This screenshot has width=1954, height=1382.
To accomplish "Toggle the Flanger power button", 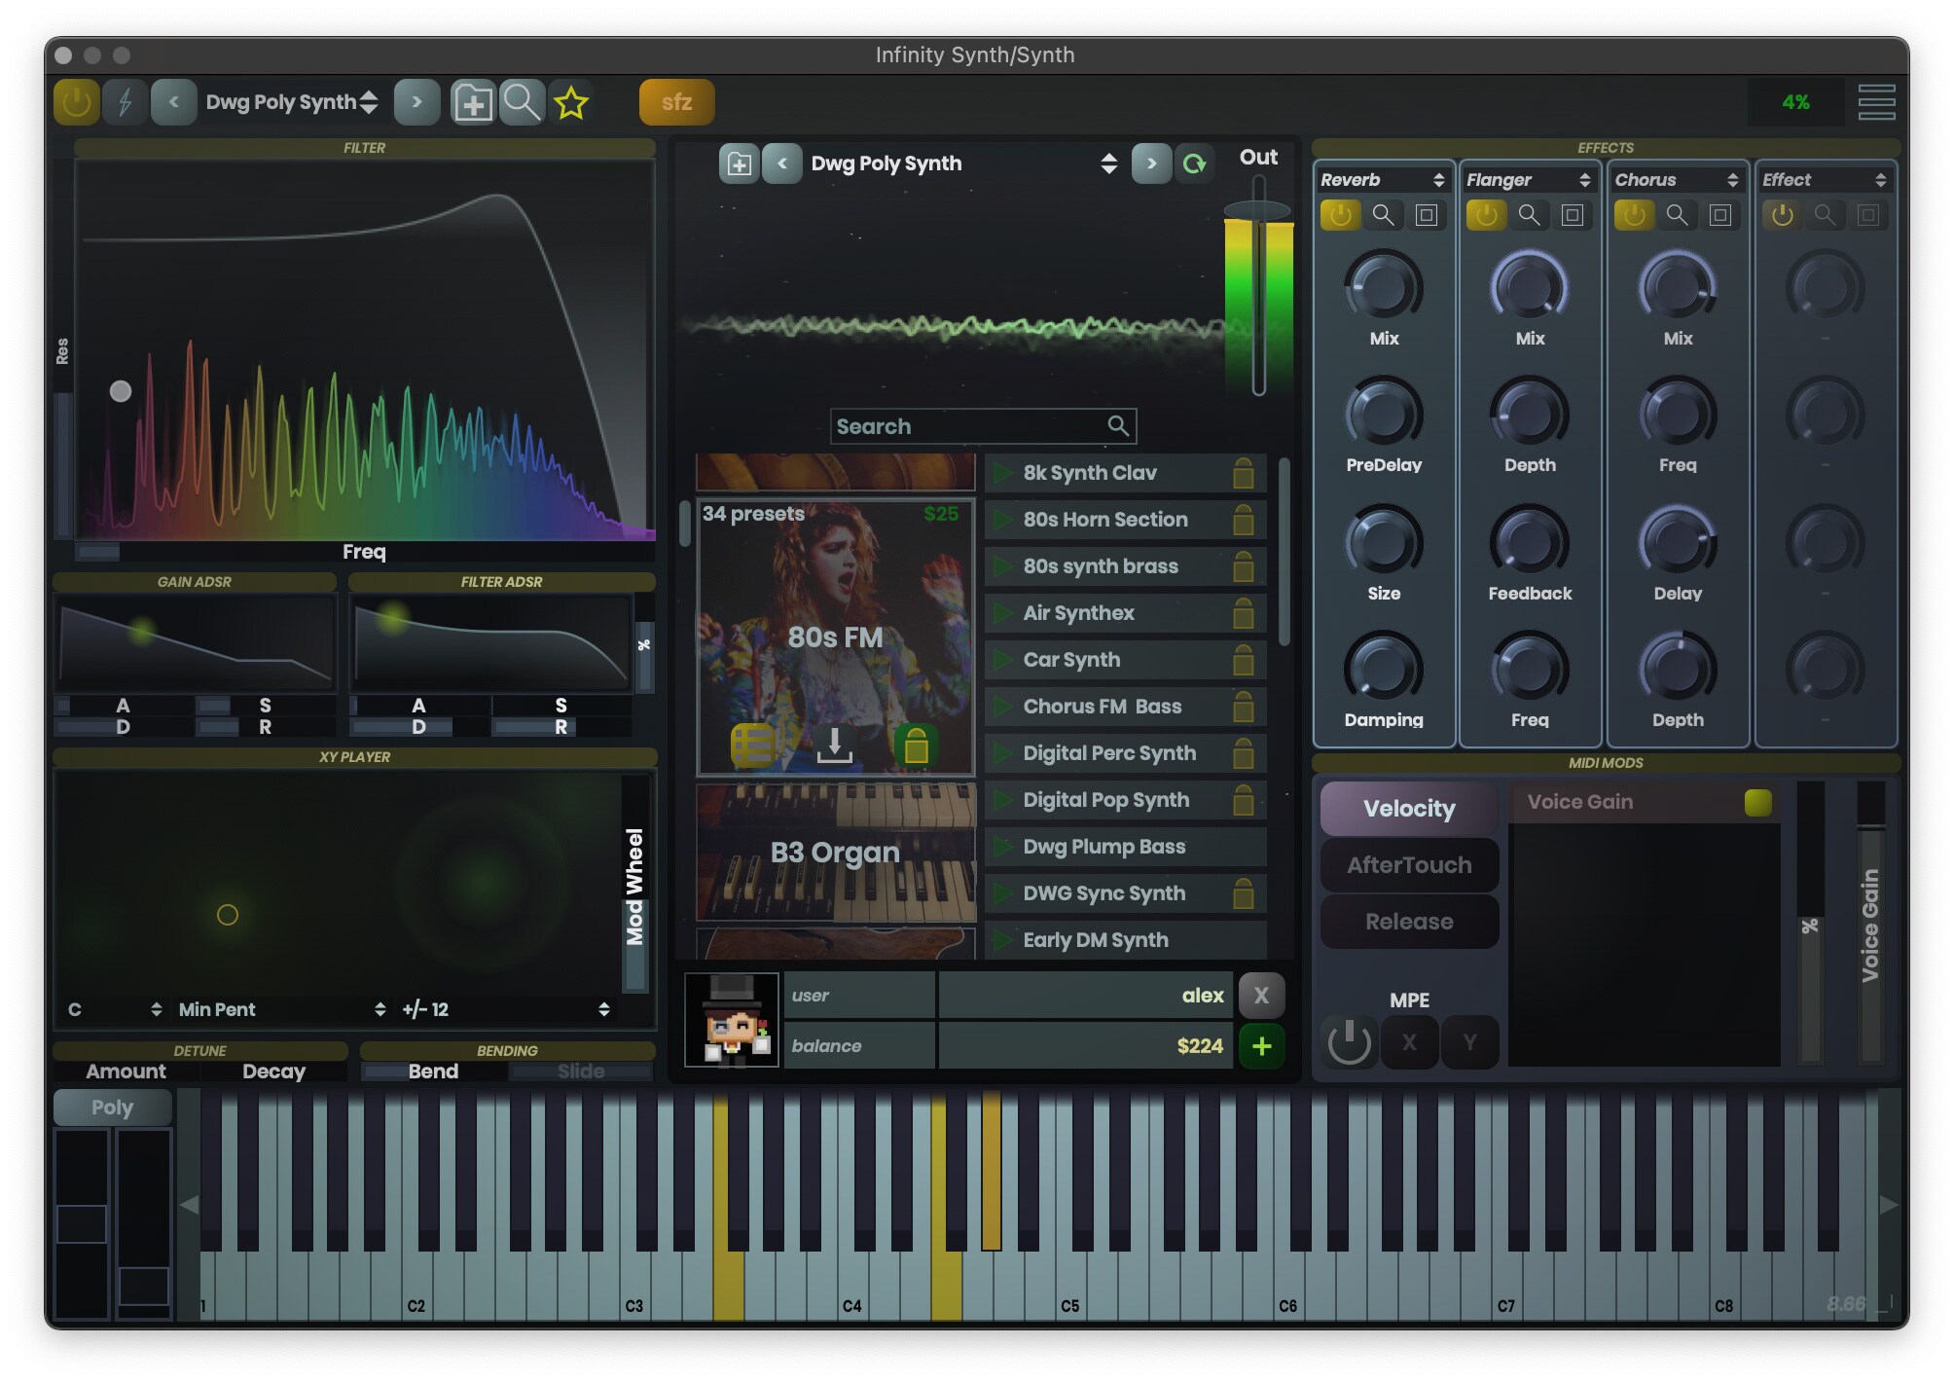I will point(1486,215).
